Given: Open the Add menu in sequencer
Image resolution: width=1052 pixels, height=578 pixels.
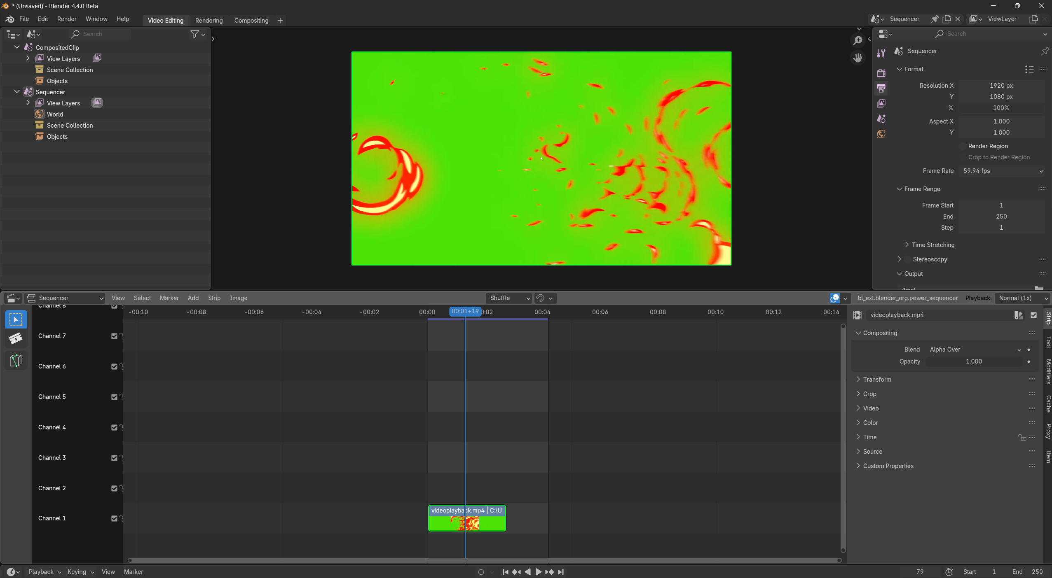Looking at the screenshot, I should click(x=193, y=298).
